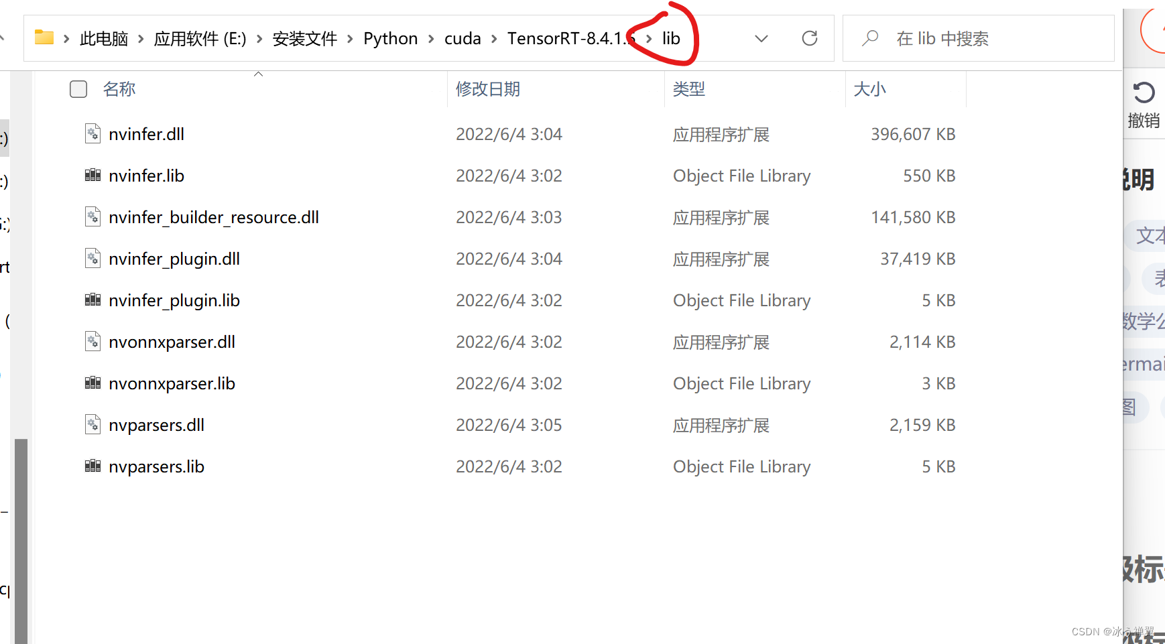Click size value 2,114 KB
The image size is (1165, 644).
tap(922, 342)
